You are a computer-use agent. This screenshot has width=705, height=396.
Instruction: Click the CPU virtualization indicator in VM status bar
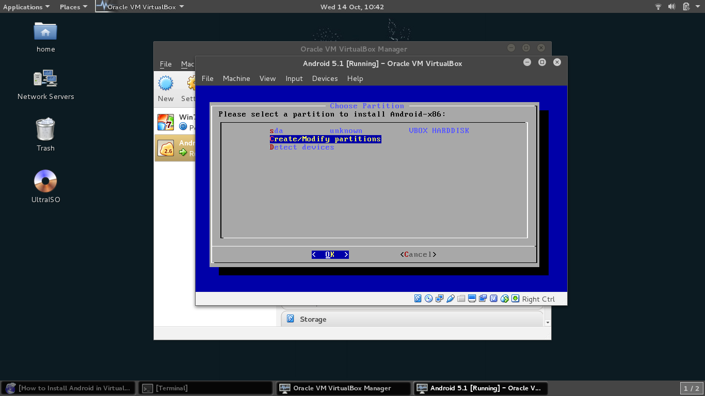(x=494, y=299)
